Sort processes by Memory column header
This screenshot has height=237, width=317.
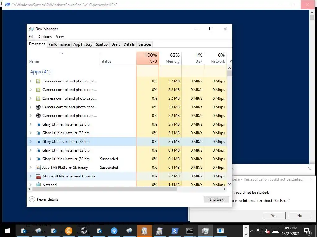coord(171,58)
